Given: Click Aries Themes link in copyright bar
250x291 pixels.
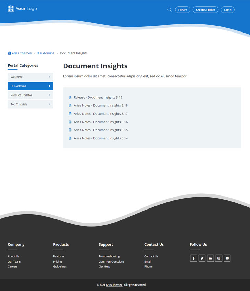Looking at the screenshot, I should coord(114,285).
